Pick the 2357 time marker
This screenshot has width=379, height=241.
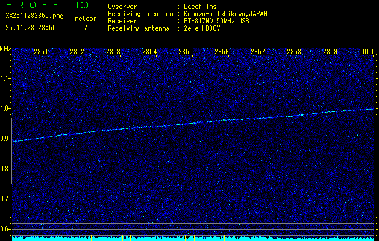coord(258,52)
